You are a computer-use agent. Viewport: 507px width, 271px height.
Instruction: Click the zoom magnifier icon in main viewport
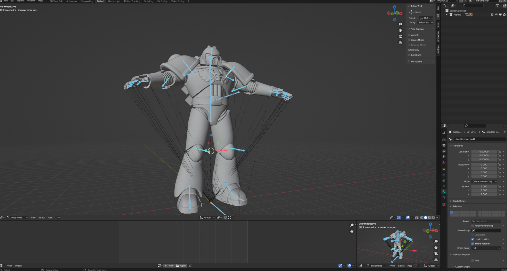400,24
